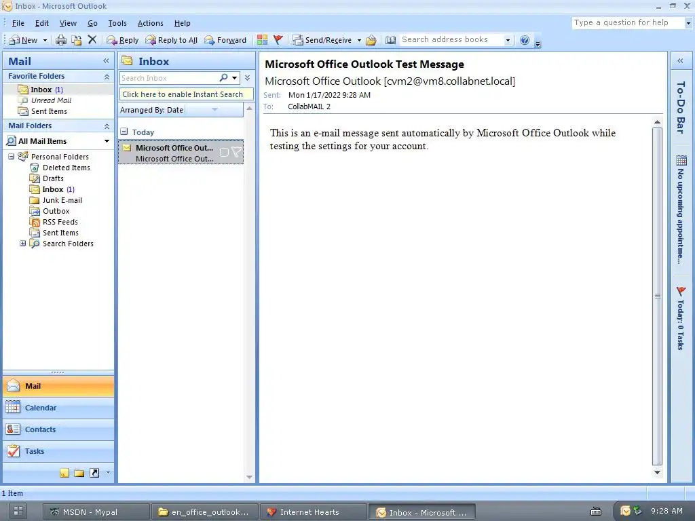Screen dimensions: 695x521
Task: Collapse the Mail Folders section
Action: tap(107, 126)
